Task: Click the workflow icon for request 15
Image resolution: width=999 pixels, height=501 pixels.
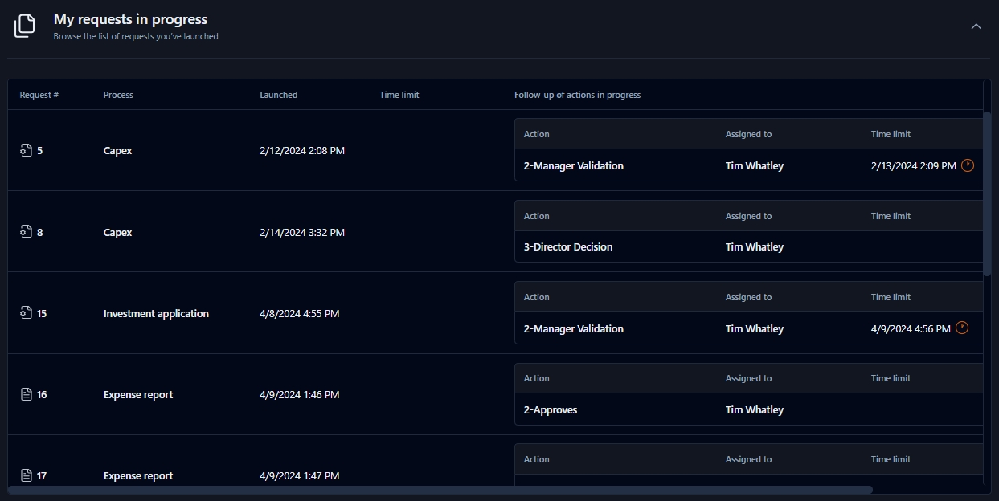Action: (x=26, y=313)
